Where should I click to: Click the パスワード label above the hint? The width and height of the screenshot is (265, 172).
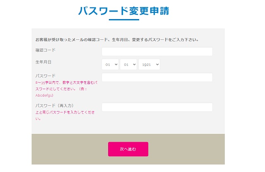[46, 76]
